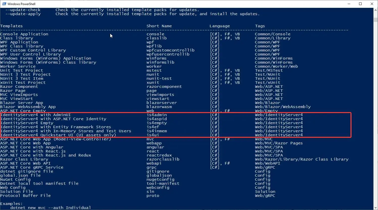Click the Short Name column header
Screen dimensions: 378x210
pyautogui.click(x=159, y=26)
